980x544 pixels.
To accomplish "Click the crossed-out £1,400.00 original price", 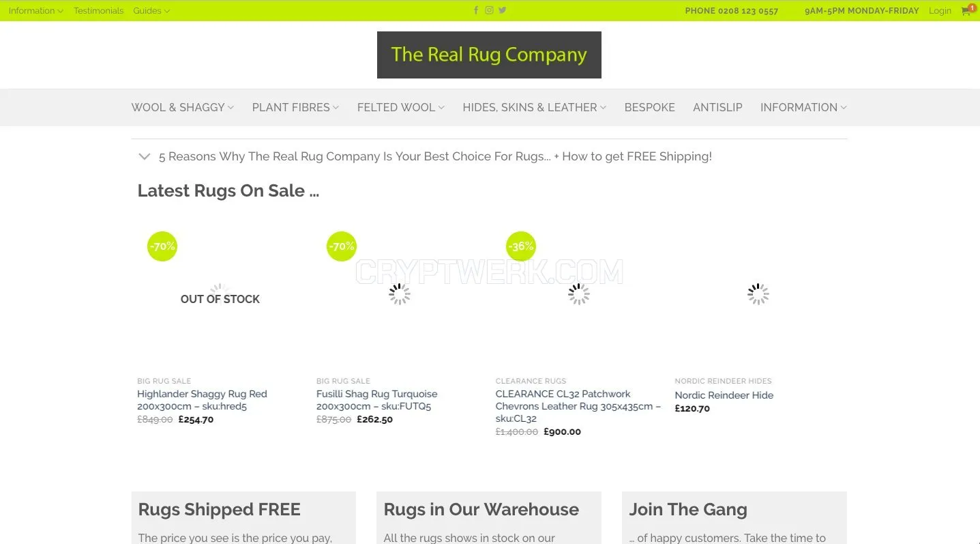I will click(x=517, y=432).
